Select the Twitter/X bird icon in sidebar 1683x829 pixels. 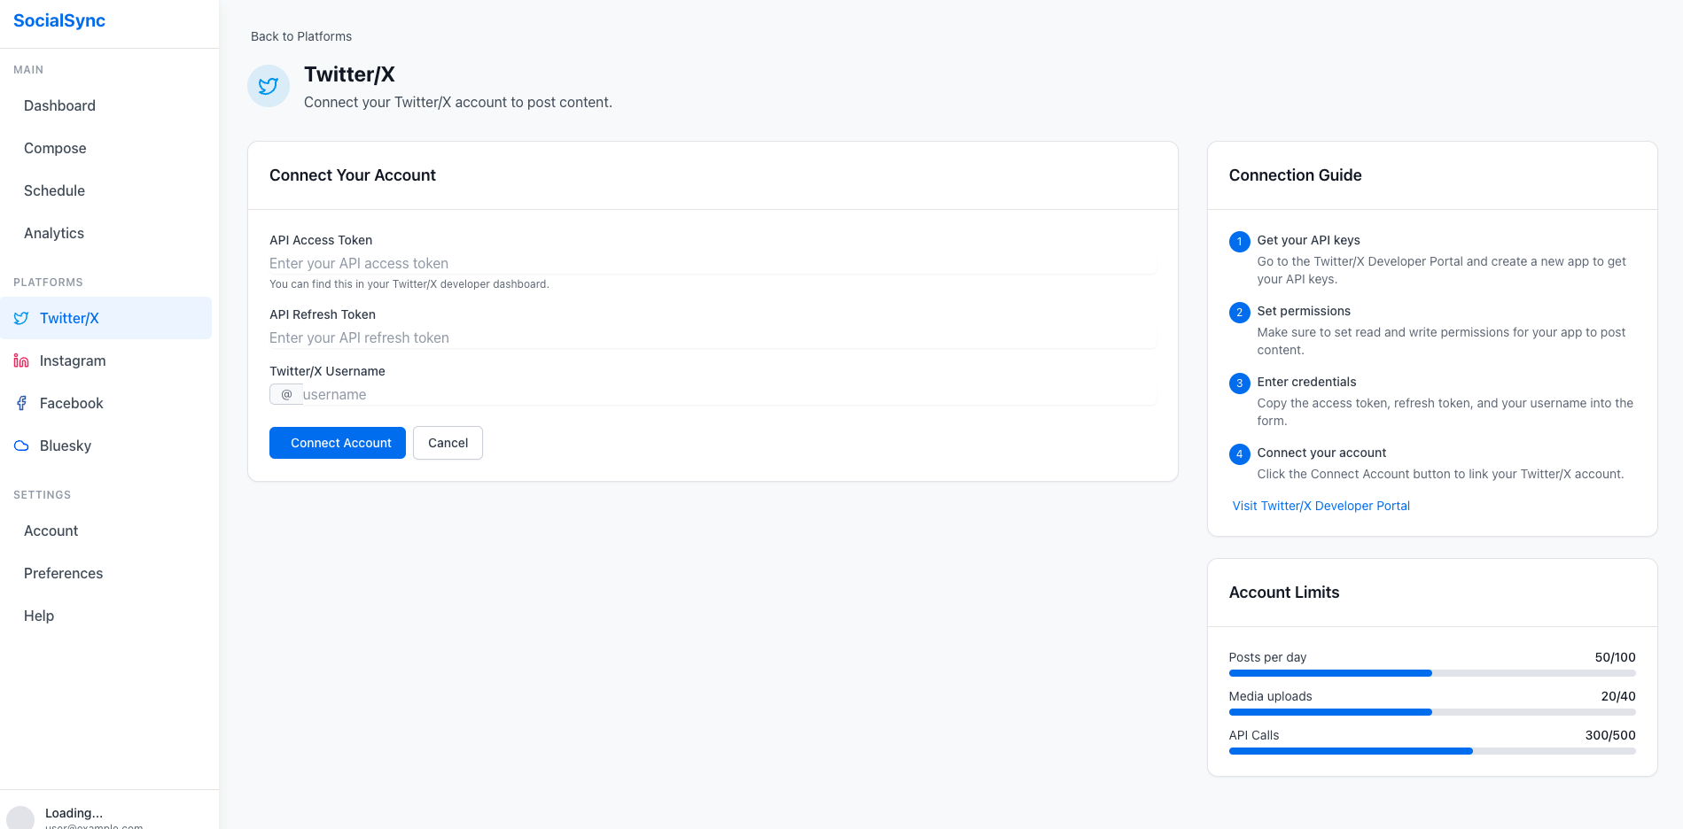click(x=21, y=318)
